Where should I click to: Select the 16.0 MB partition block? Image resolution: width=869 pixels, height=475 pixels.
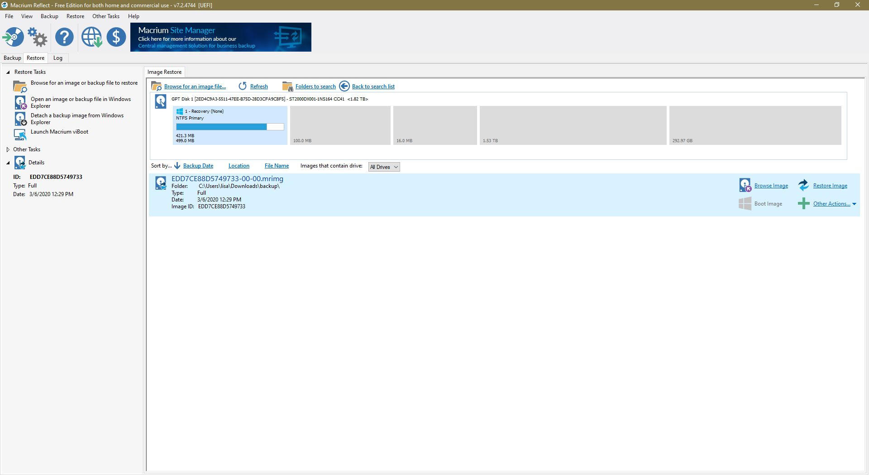click(435, 125)
